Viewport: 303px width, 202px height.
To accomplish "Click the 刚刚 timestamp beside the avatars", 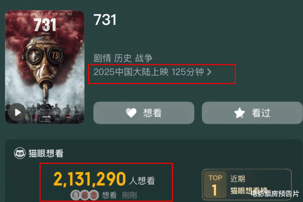I will point(129,195).
